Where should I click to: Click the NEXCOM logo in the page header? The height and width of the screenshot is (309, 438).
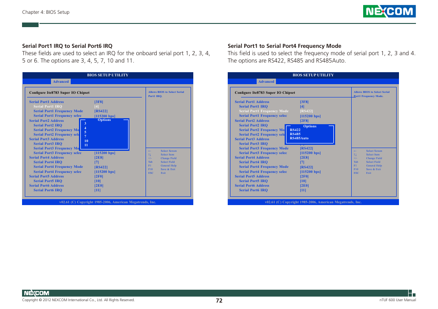click(x=389, y=11)
